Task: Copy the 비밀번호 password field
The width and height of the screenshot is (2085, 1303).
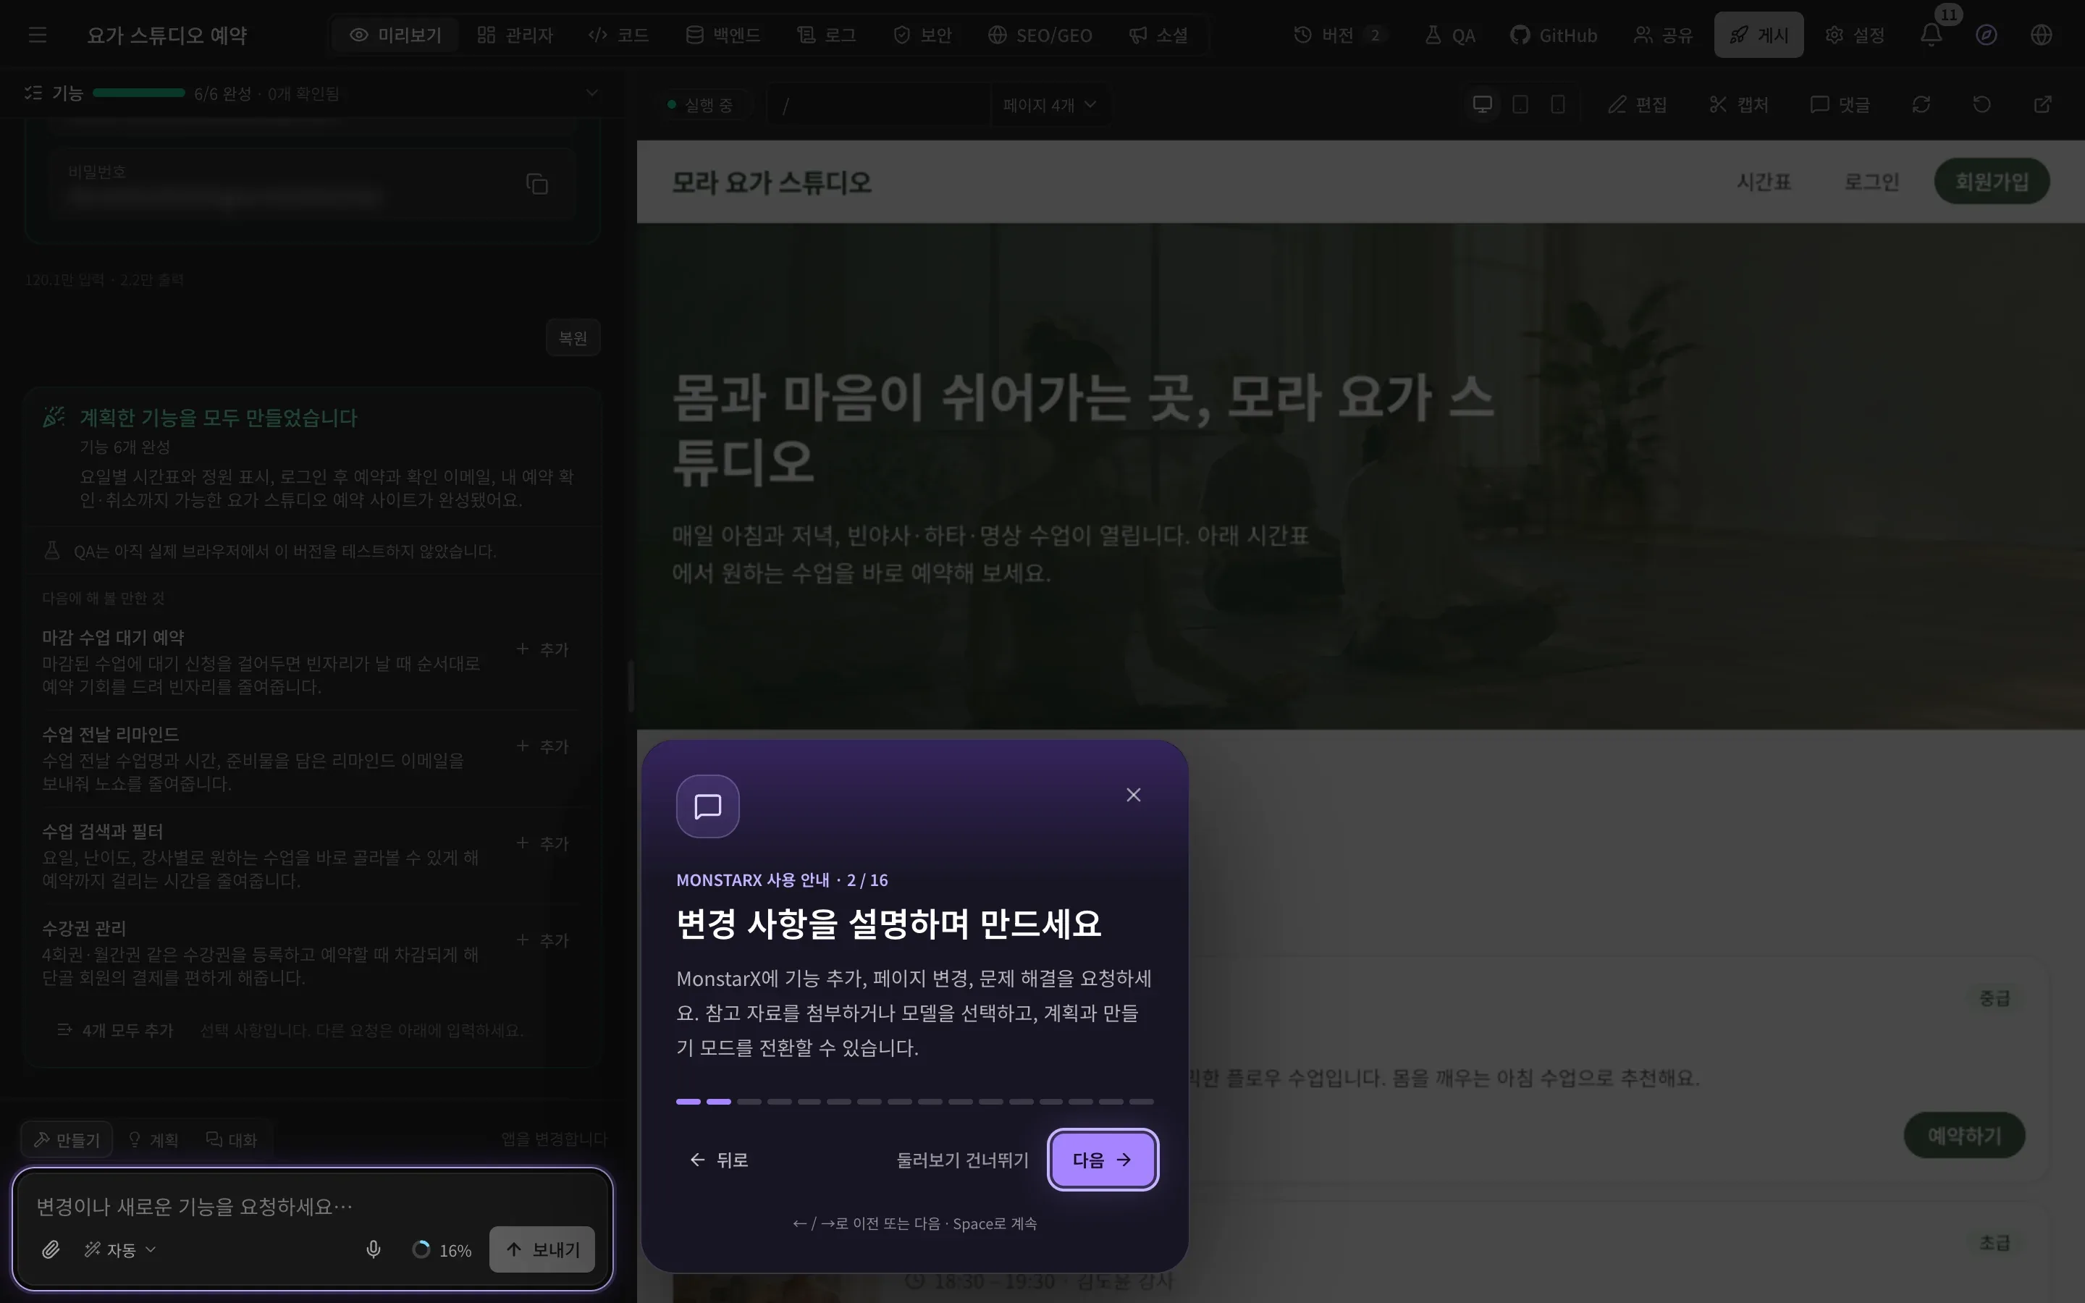Action: [536, 184]
